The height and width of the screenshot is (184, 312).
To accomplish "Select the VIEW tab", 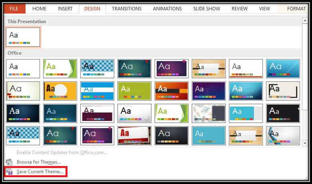I will pos(265,9).
